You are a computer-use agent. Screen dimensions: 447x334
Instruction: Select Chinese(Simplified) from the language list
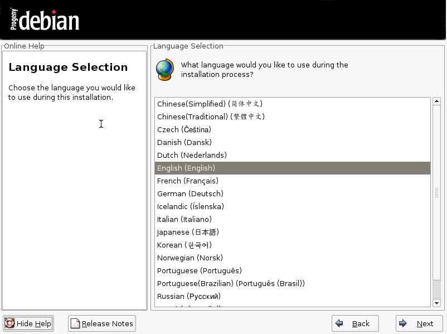[210, 104]
